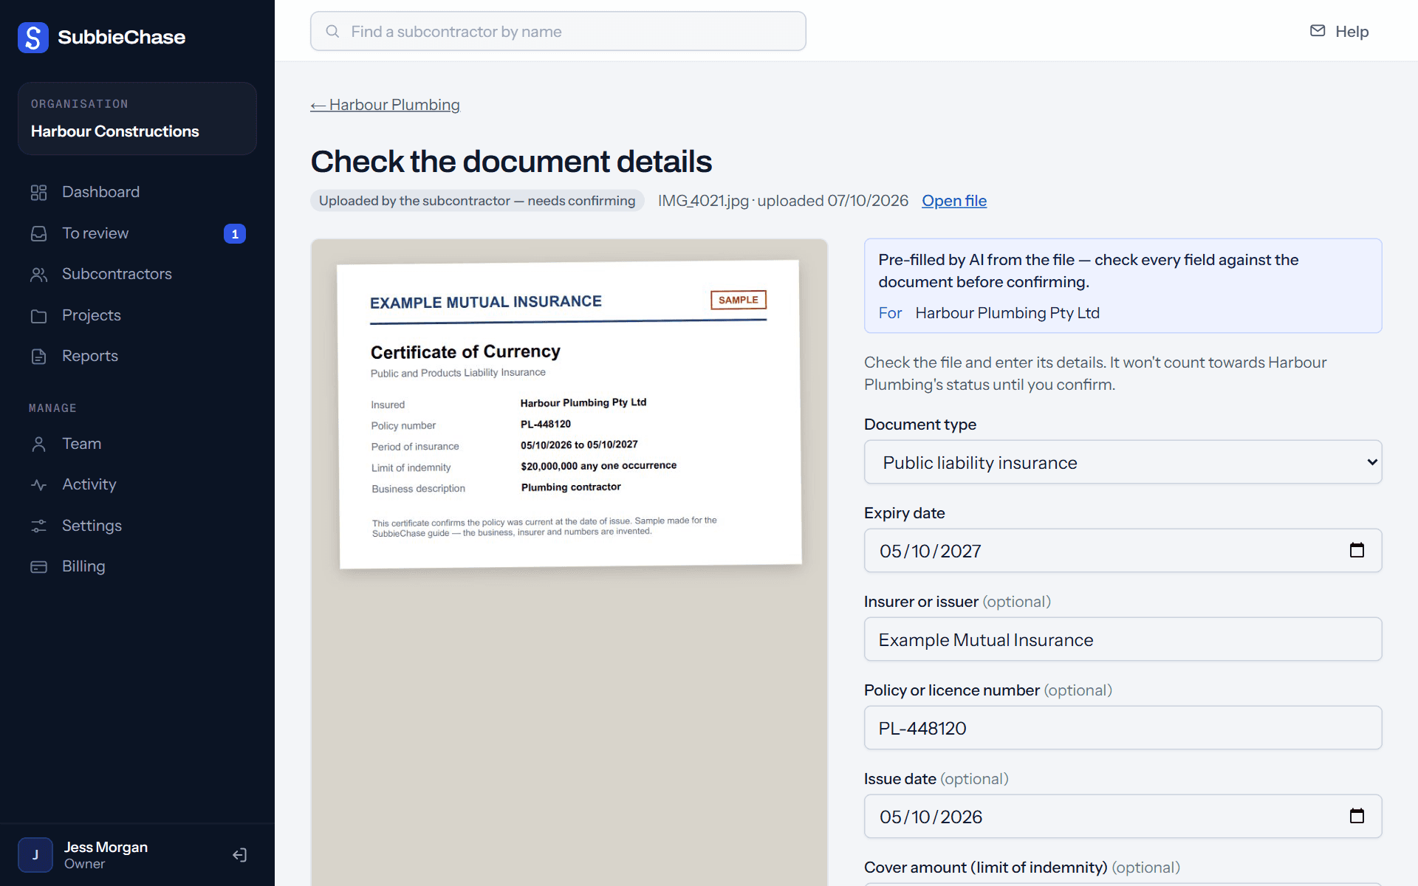Screen dimensions: 1418x886
Task: Open the Projects sidebar item
Action: (137, 315)
